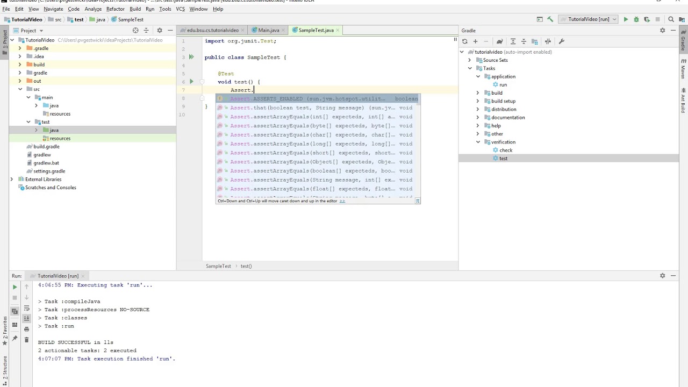Collapse the src folder

[x=20, y=89]
